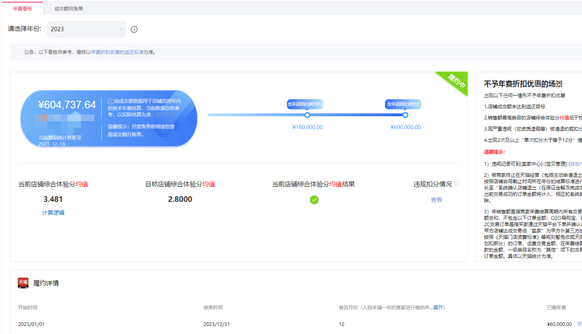The image size is (582, 334).
Task: Open the 计算逻辑 link
Action: (53, 212)
